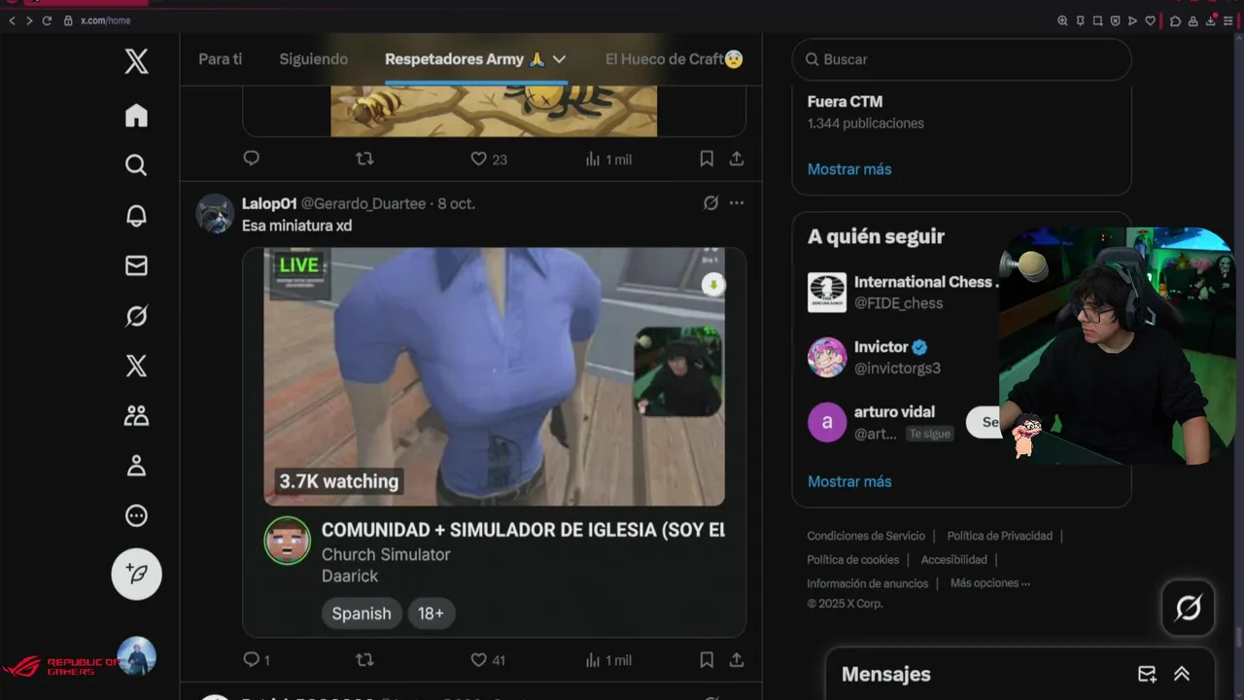This screenshot has height=700, width=1244.
Task: Repost the Lalop01 post
Action: pyautogui.click(x=364, y=659)
